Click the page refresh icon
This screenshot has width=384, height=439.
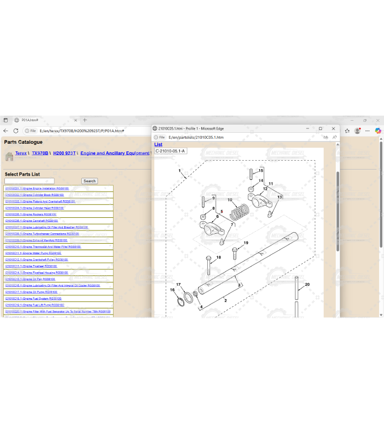click(x=16, y=131)
